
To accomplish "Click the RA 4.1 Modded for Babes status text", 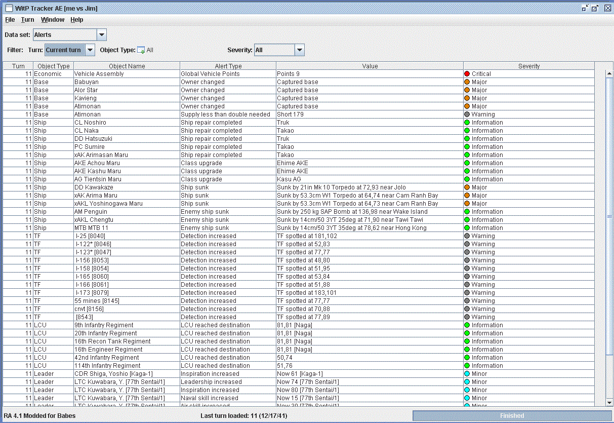I will 39,416.
